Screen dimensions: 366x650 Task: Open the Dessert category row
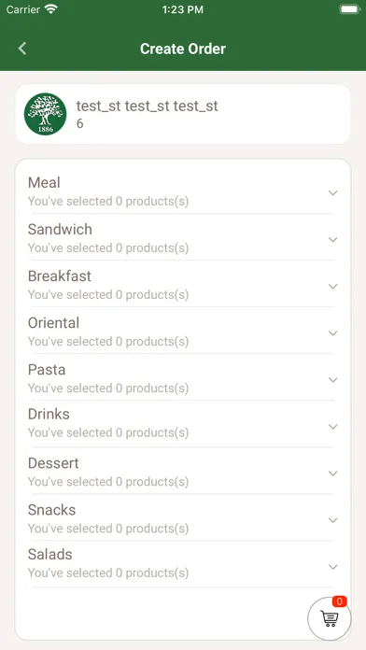[183, 472]
